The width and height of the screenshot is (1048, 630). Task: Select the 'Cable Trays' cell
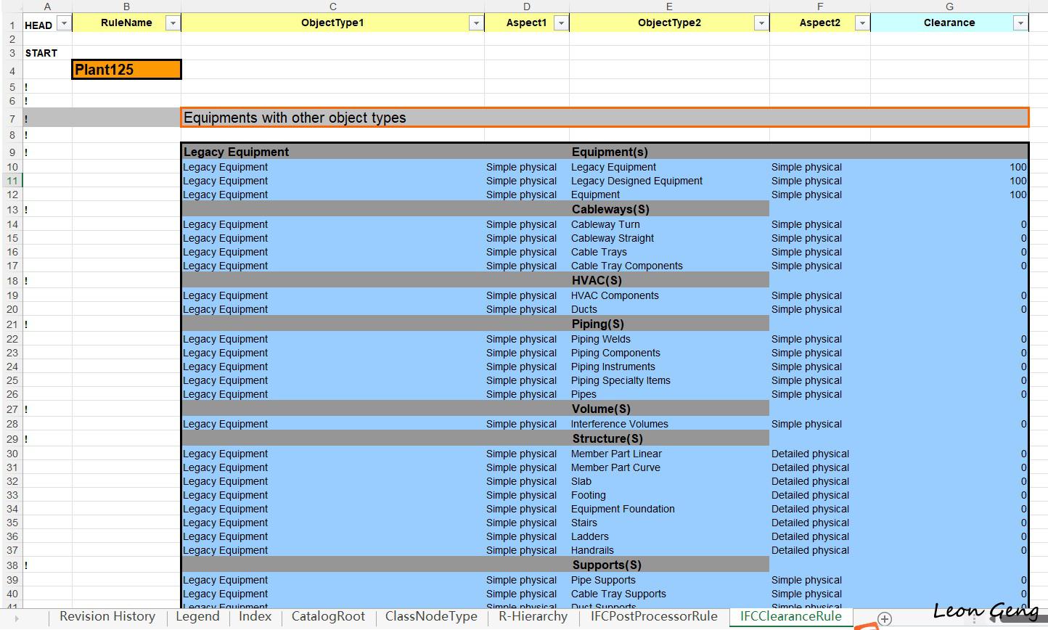click(669, 252)
